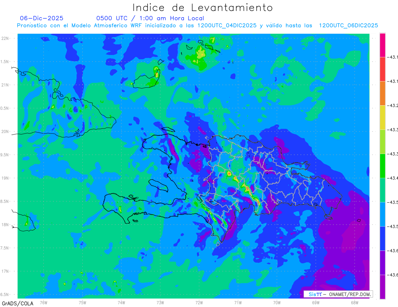Click the '-43.2' legend value
Viewport: 398px width, 307px height.
click(x=393, y=106)
